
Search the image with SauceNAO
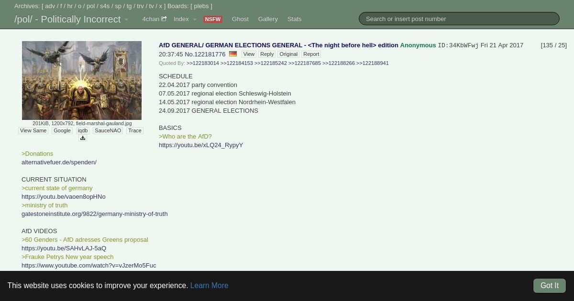tap(108, 130)
